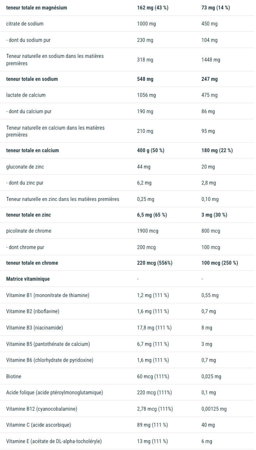Click the 'Vitamine E' row label
256x450 pixels.
pos(54,441)
